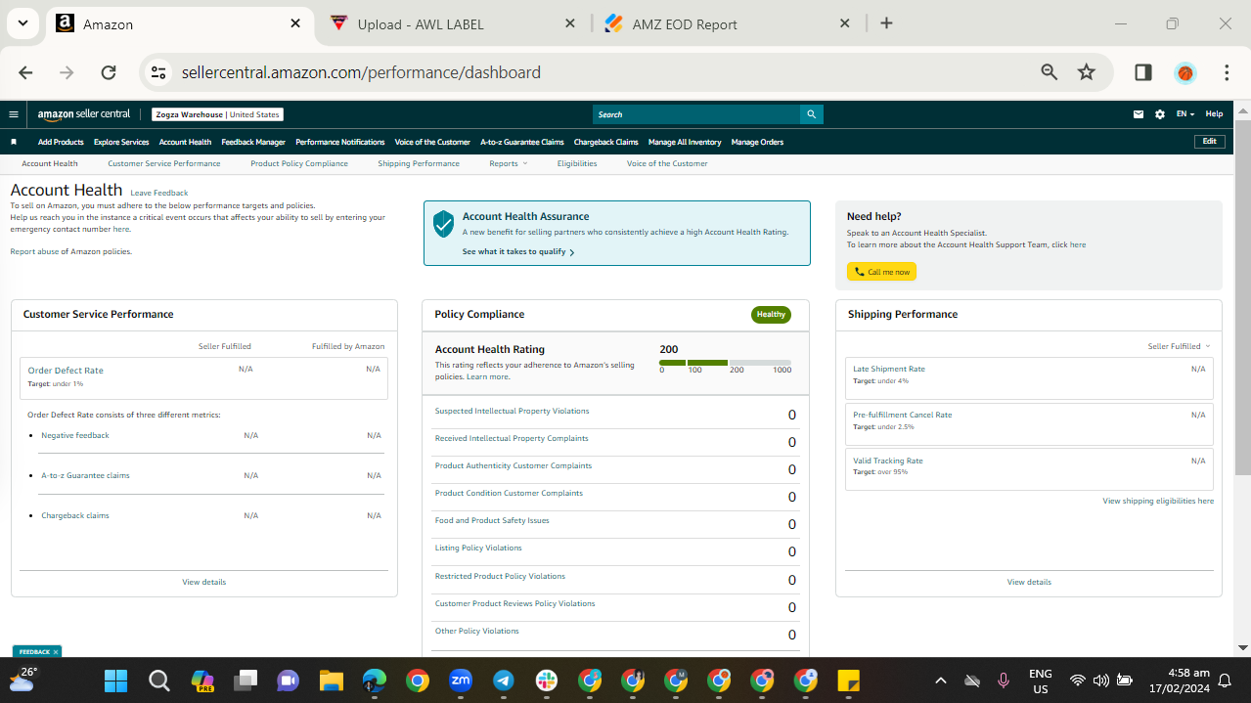Click the Learn more link under Account Health Rating
Screen dimensions: 1251x703
tap(487, 376)
